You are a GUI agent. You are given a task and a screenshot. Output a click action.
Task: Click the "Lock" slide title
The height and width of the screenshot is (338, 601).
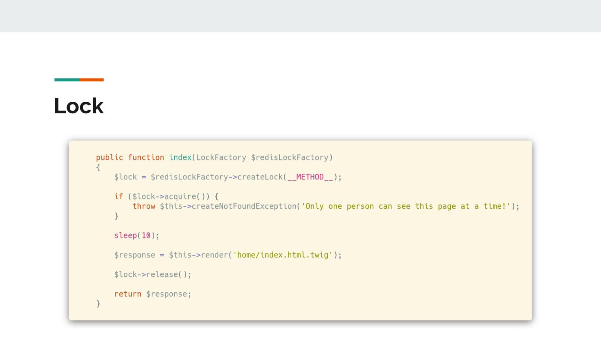[x=79, y=106]
